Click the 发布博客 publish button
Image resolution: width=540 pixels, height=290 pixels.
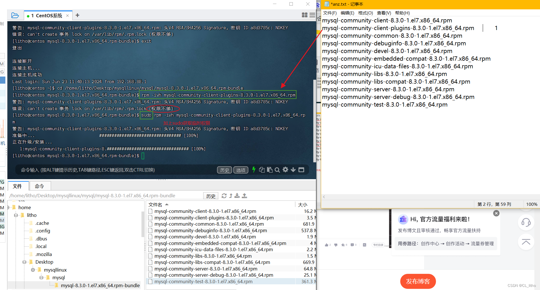(x=418, y=281)
